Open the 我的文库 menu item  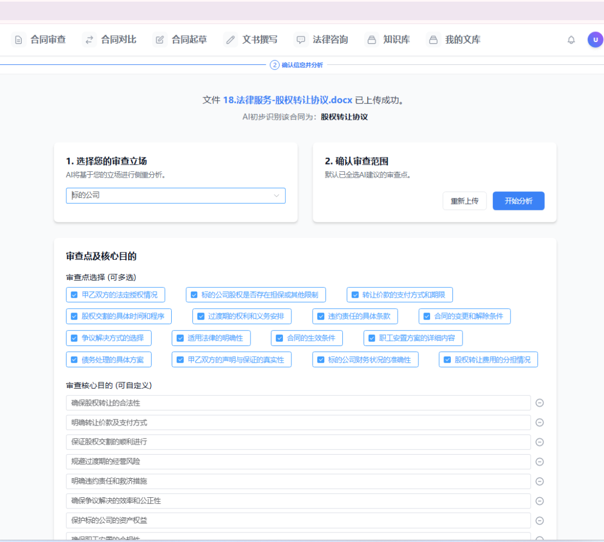tap(454, 40)
